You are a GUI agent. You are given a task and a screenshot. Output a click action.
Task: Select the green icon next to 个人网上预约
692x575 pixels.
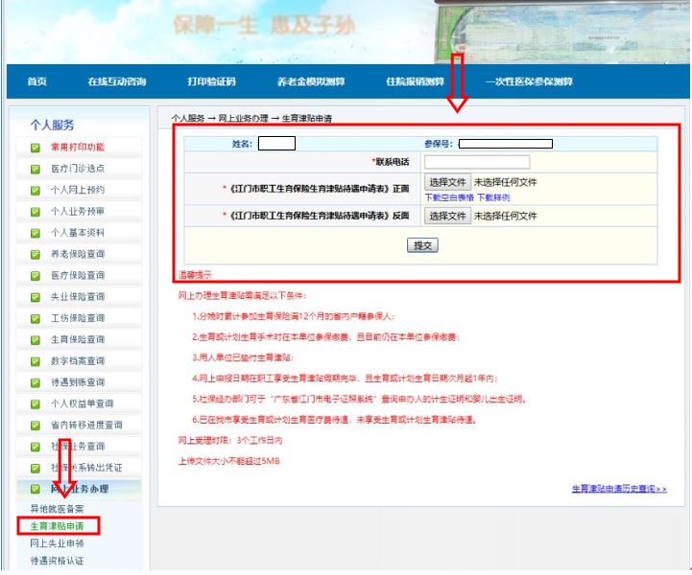click(36, 191)
